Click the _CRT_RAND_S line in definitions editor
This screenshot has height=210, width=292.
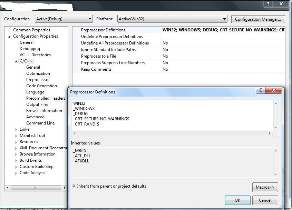point(86,124)
